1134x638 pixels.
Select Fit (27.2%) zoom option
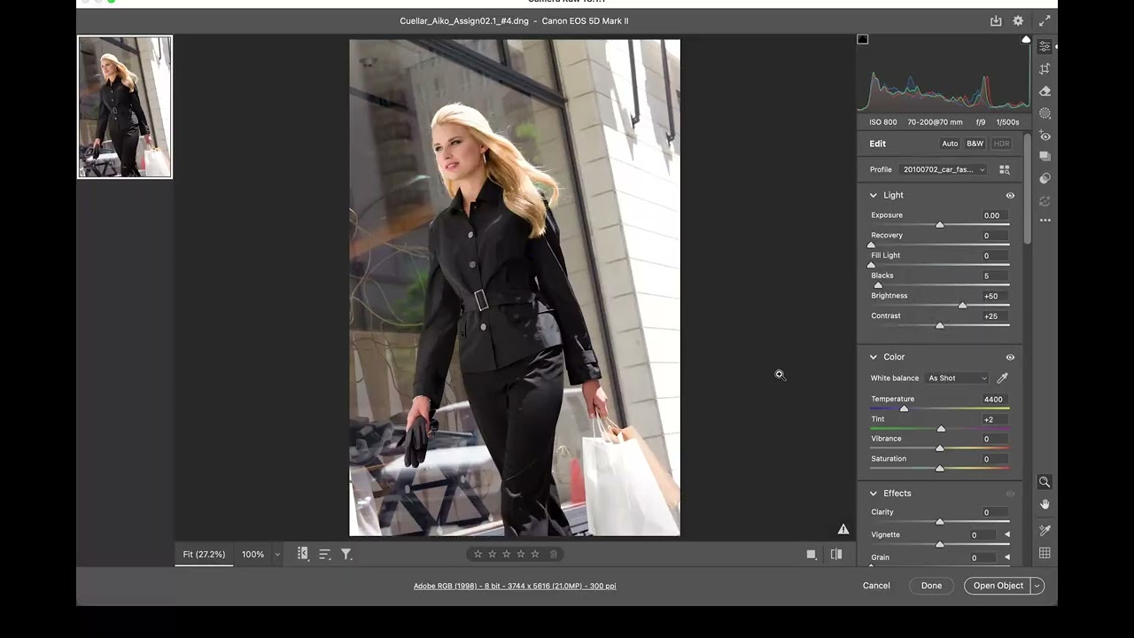click(x=205, y=554)
